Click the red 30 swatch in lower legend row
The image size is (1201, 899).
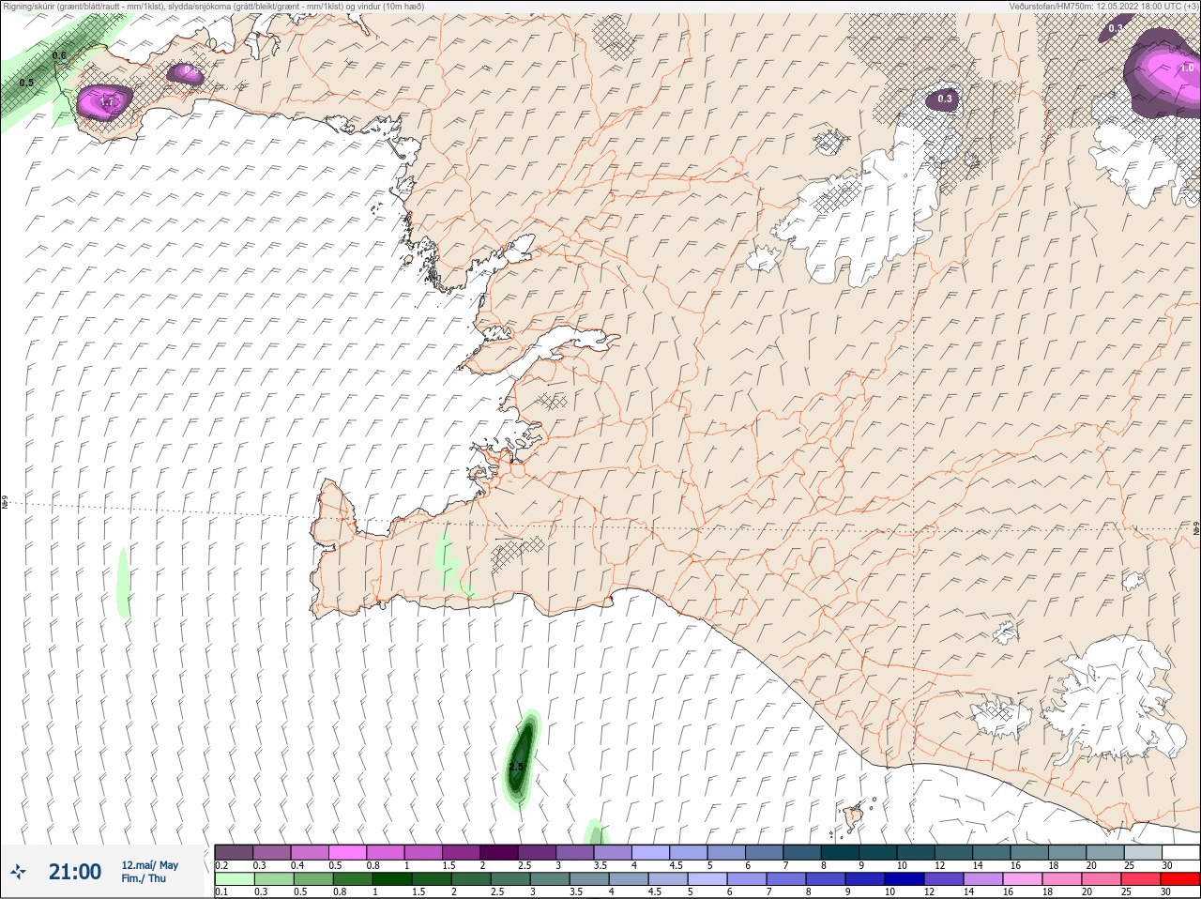point(1181,879)
